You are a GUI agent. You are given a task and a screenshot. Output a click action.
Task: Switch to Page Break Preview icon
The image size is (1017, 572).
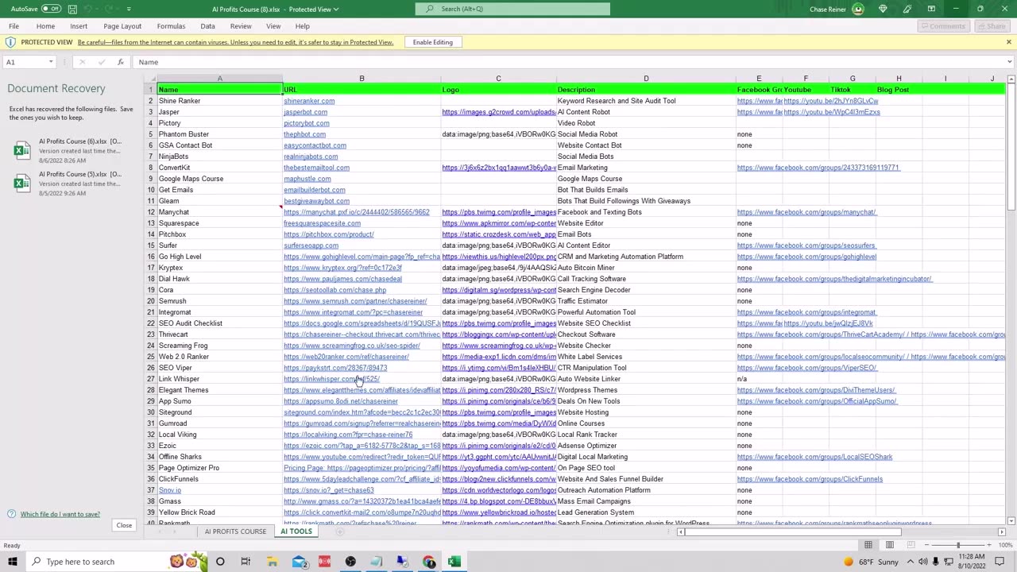coord(911,545)
